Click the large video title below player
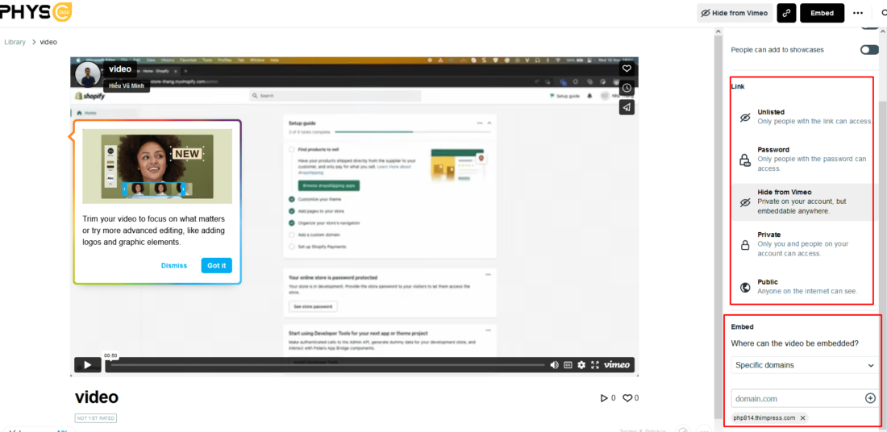 [97, 397]
